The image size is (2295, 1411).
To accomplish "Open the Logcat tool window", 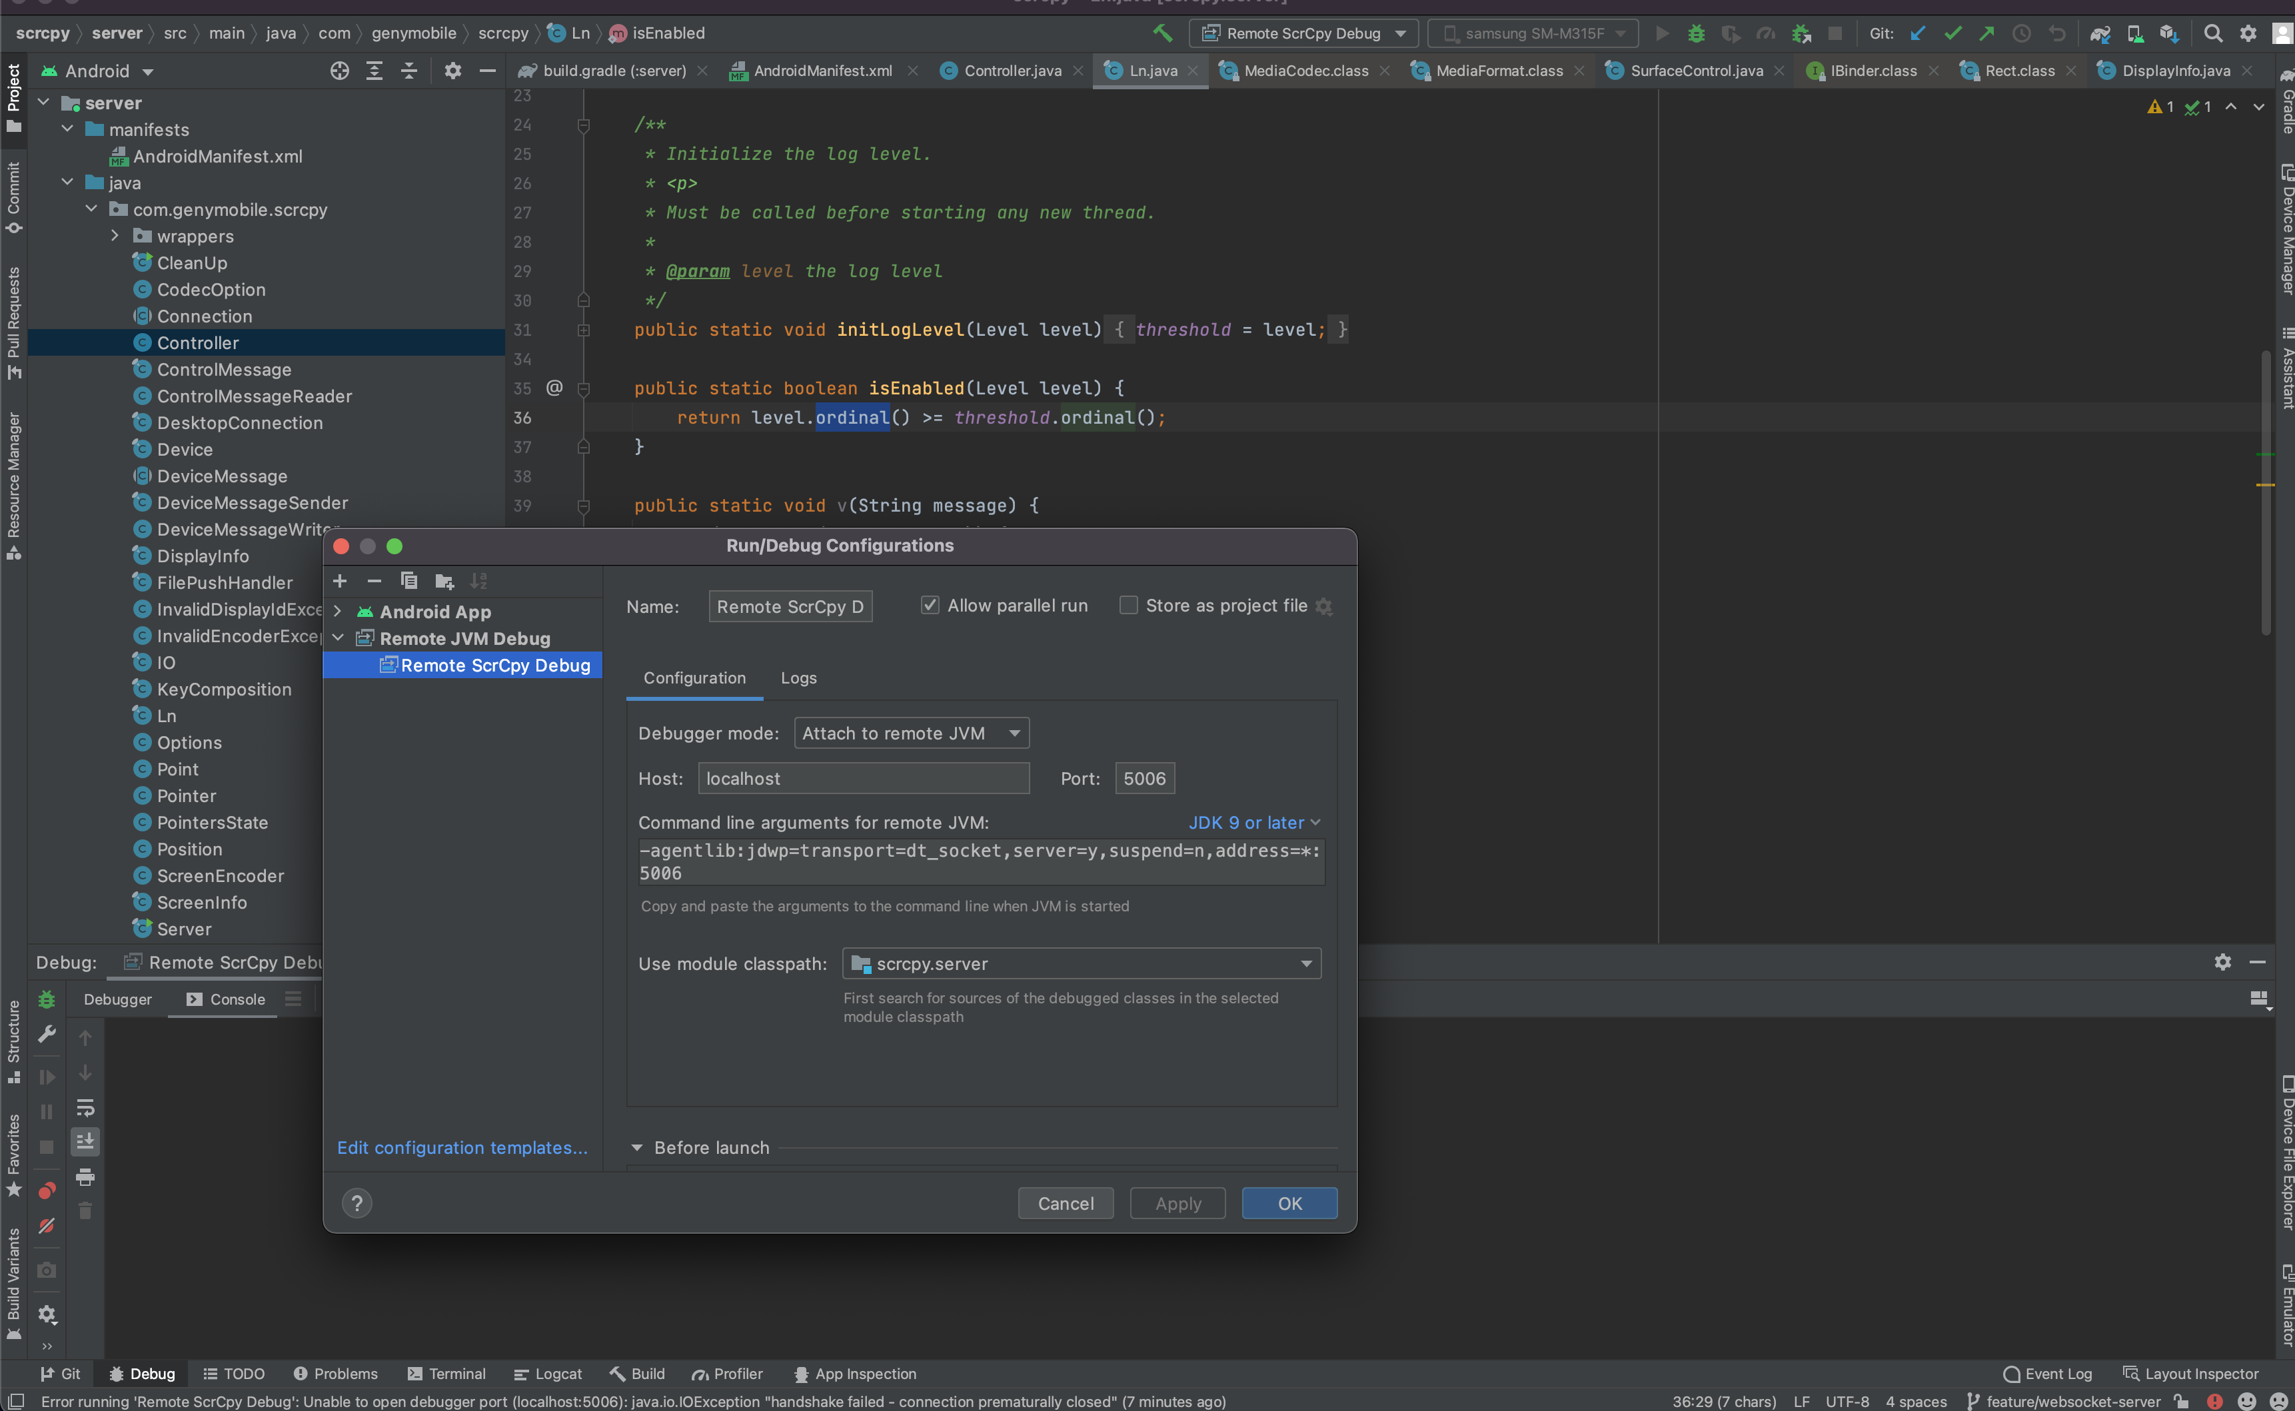I will click(x=549, y=1374).
